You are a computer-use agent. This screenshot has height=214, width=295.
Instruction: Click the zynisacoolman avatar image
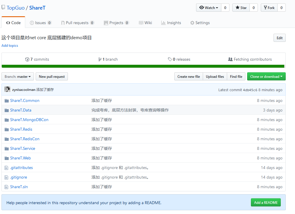8,89
